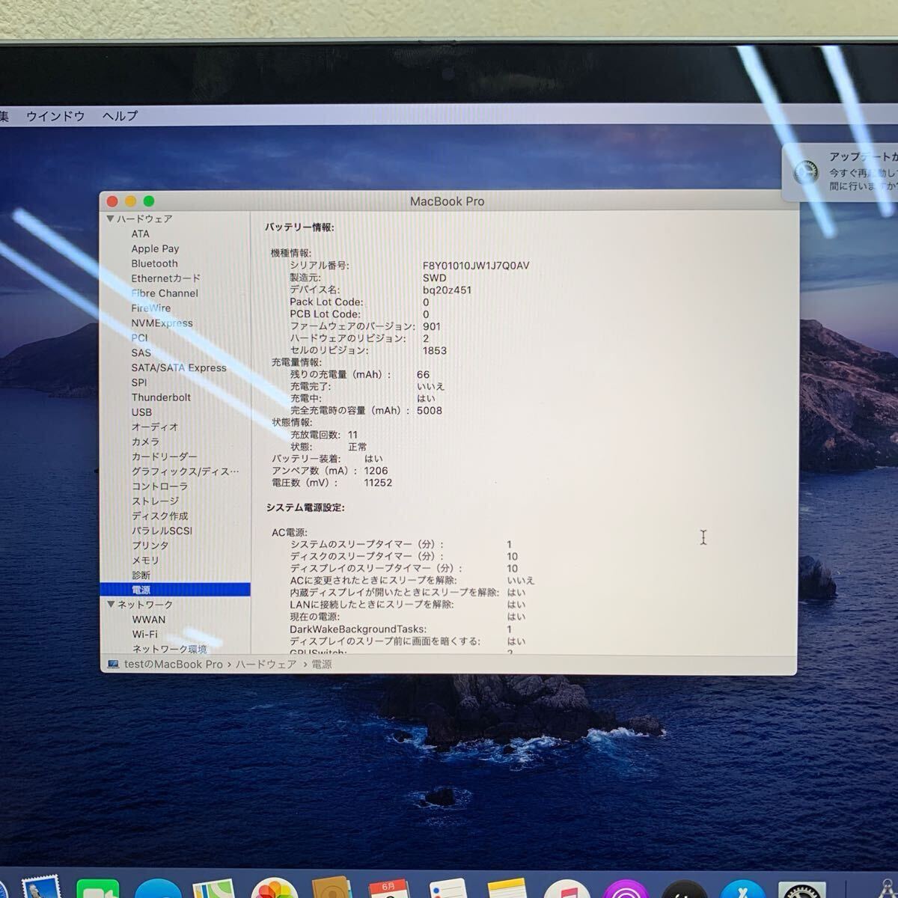This screenshot has width=898, height=898.
Task: Select USB in the sidebar
Action: coord(141,412)
